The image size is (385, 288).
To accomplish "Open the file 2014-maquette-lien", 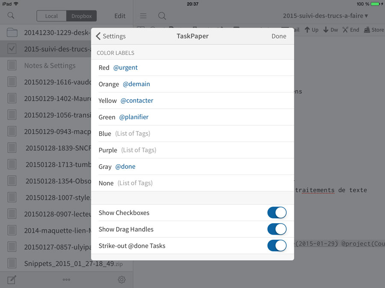I will click(46, 230).
